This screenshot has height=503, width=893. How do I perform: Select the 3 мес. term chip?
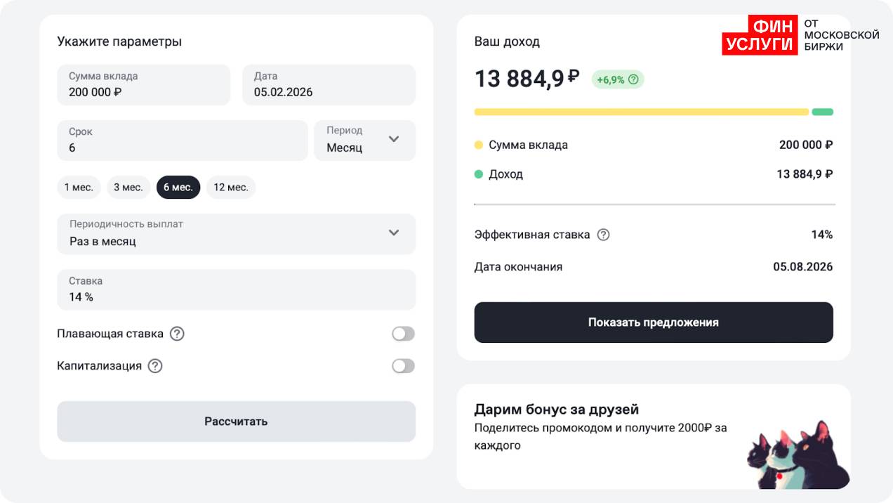click(128, 188)
